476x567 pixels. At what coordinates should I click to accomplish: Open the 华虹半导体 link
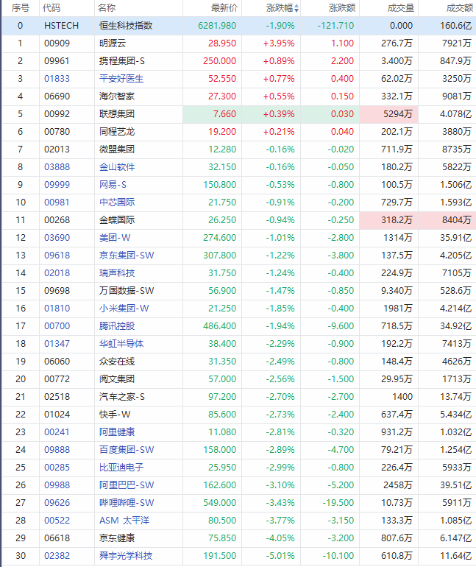pos(121,344)
